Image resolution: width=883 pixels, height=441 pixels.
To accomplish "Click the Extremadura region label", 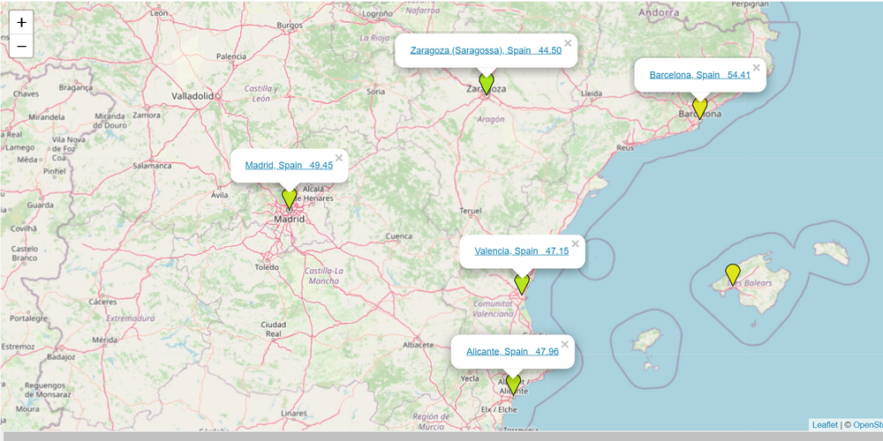I will [130, 318].
